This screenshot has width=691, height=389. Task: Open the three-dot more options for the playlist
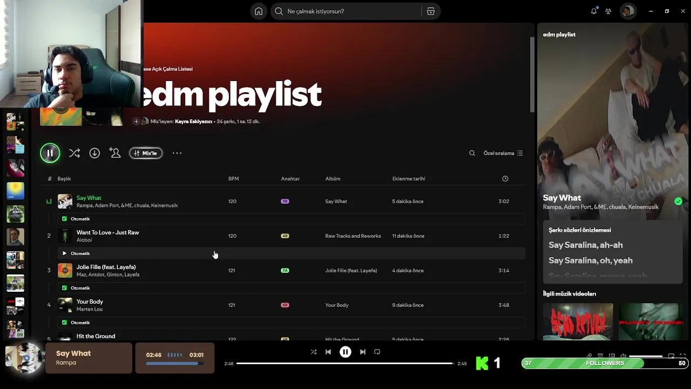177,153
